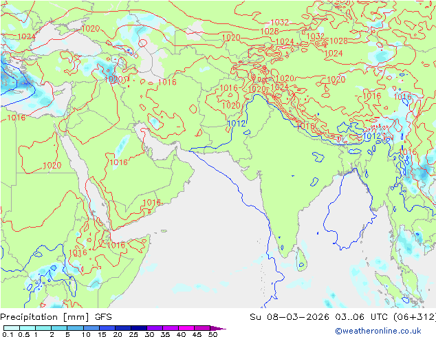Click the 1024 isobar label at top-left corner

point(26,36)
